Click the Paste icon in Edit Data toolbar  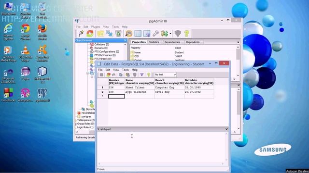127,75
